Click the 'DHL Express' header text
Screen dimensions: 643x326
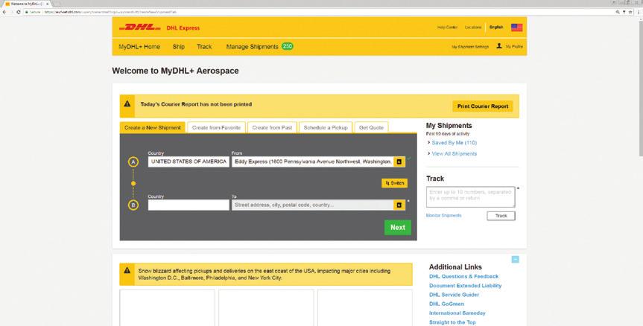click(x=183, y=28)
